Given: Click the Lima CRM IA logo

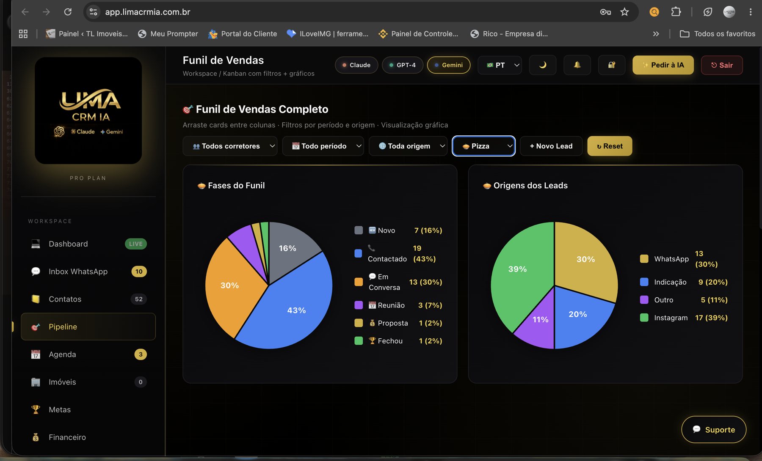Looking at the screenshot, I should 88,111.
